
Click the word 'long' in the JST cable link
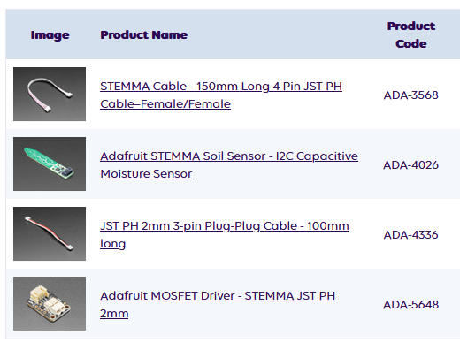tap(113, 244)
